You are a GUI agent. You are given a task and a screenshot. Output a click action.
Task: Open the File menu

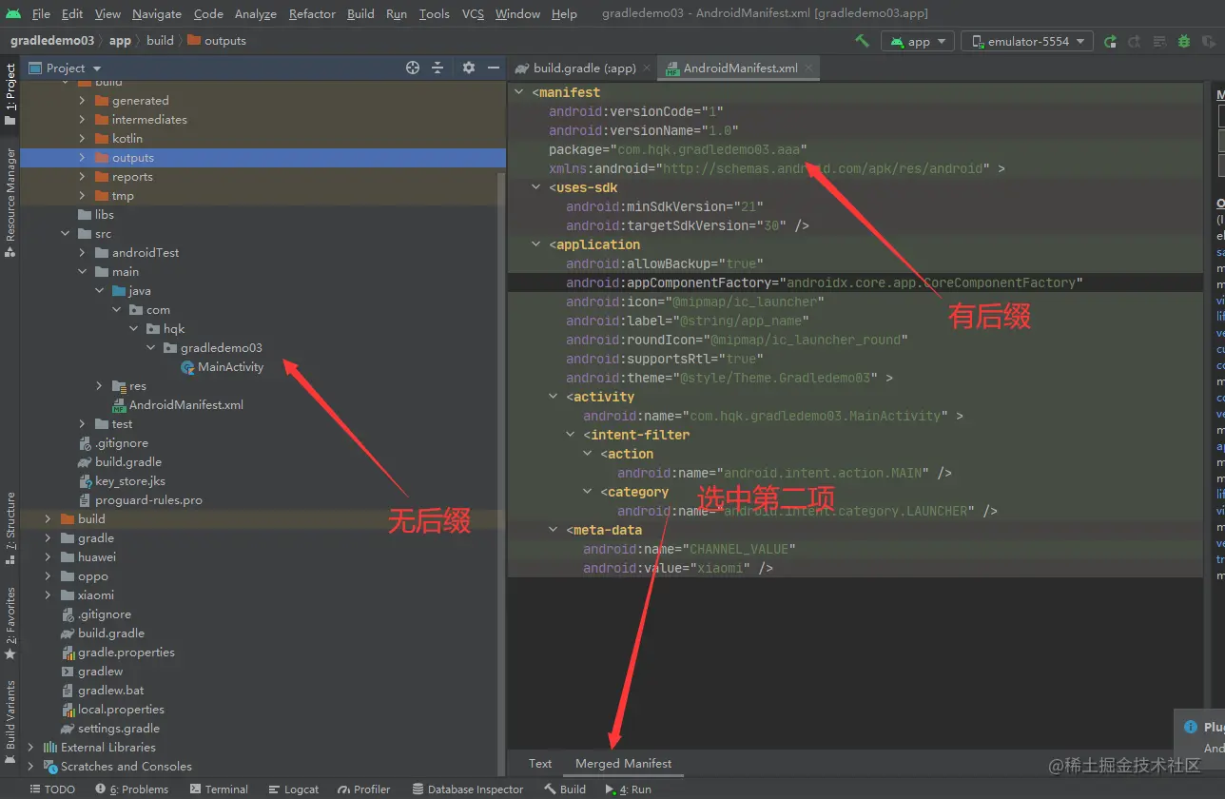pos(41,13)
